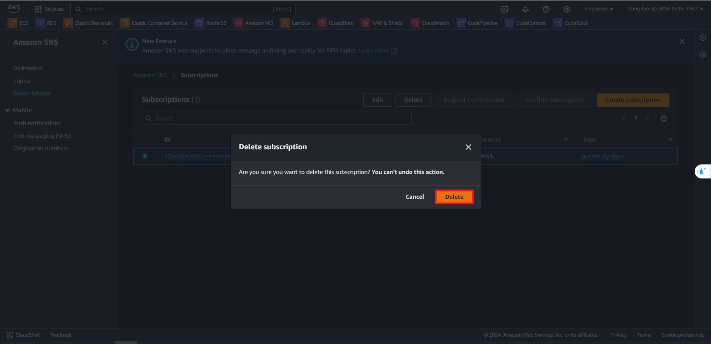
Task: Open table preferences gear icon
Action: (664, 118)
